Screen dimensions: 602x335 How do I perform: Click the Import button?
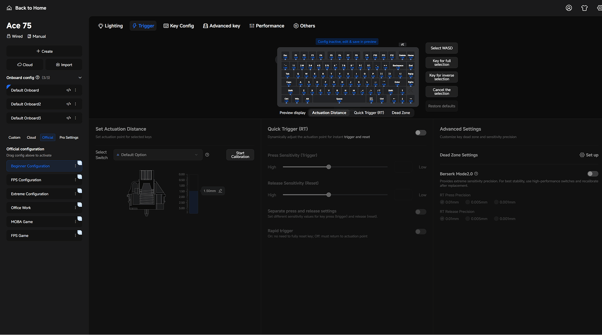64,64
